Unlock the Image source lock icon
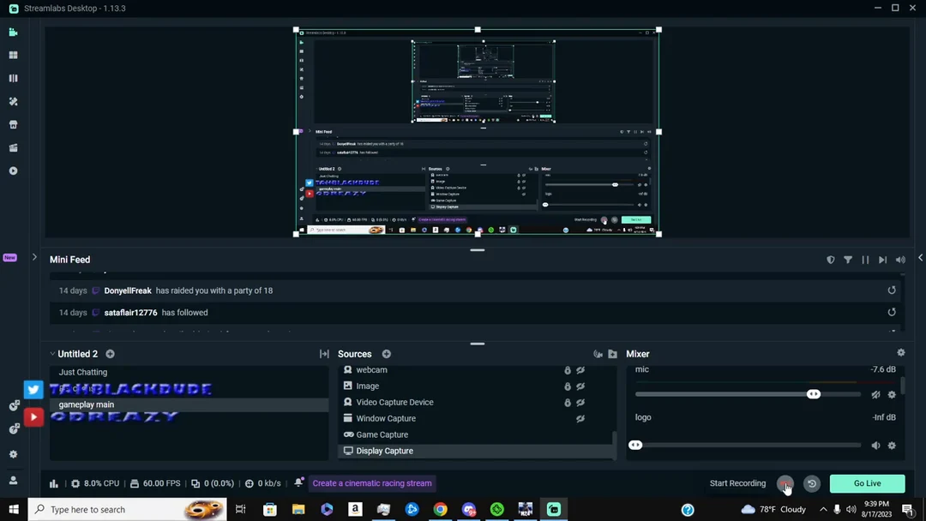926x521 pixels. tap(567, 386)
